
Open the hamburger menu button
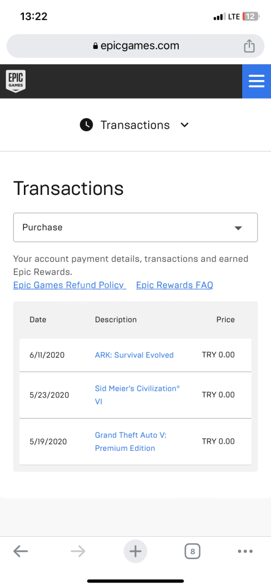point(256,81)
